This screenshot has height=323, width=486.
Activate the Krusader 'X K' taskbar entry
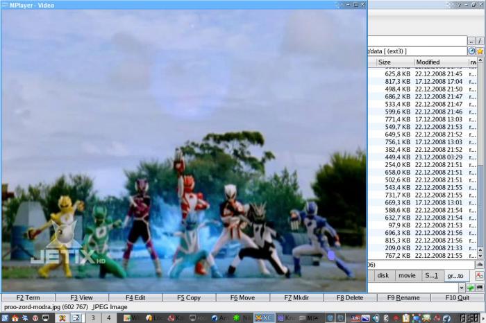pos(264,317)
